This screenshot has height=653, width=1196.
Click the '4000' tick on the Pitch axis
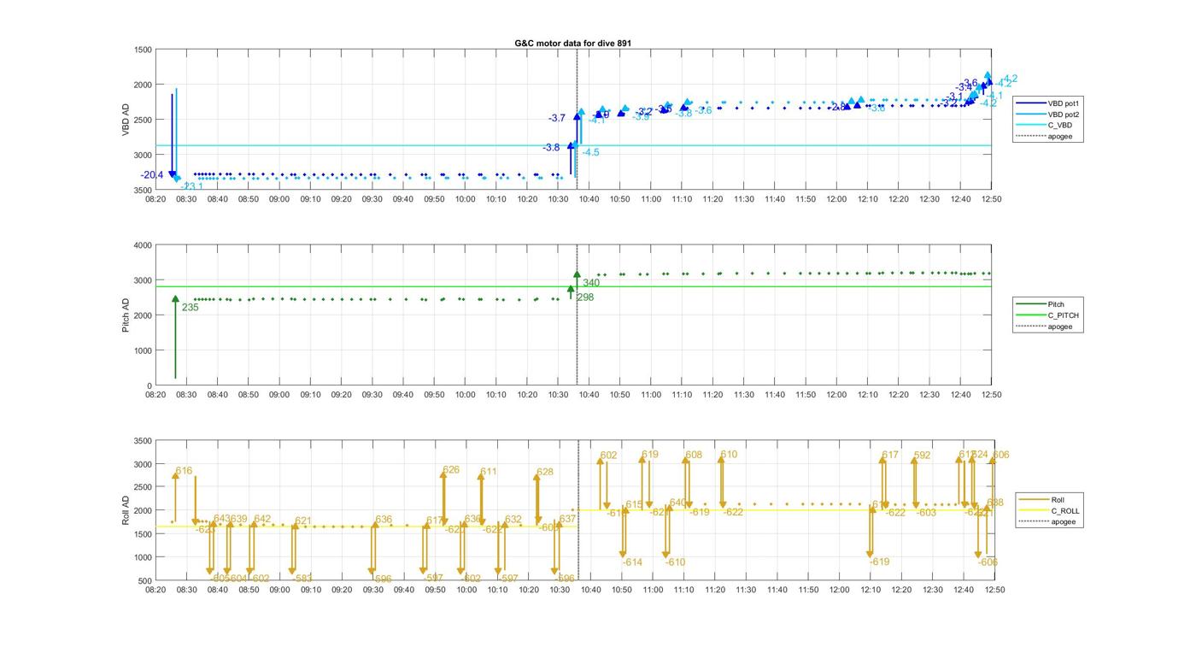tap(141, 245)
